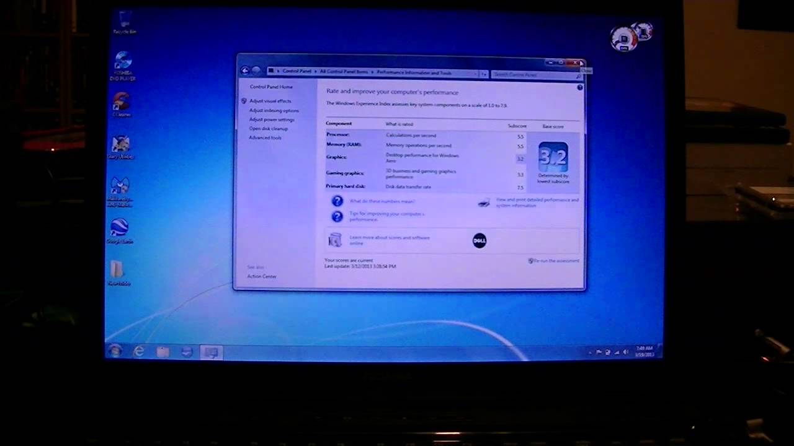Image resolution: width=794 pixels, height=446 pixels.
Task: Click the refresh button beside address bar
Action: [x=484, y=74]
